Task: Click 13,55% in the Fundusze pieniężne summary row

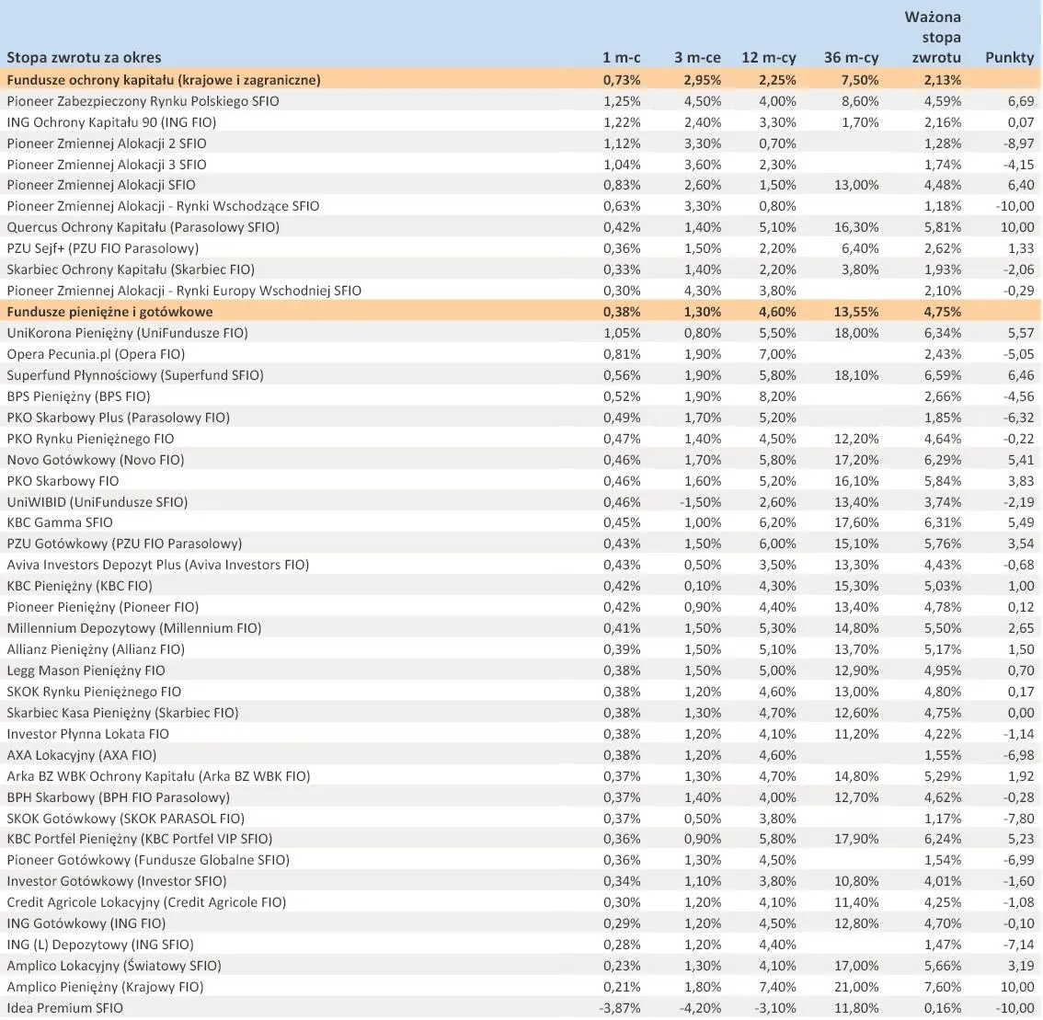Action: tap(856, 312)
